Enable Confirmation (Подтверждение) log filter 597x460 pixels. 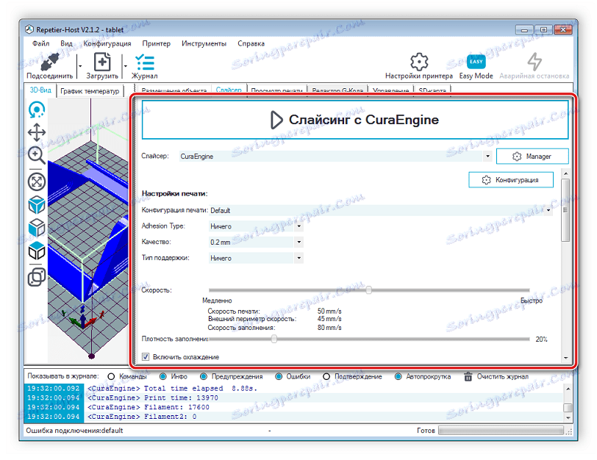click(326, 377)
